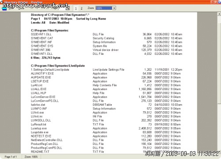Click the 'Zoom: 100%' status bar entry
Image resolution: width=221 pixels, height=159 pixels.
coord(31,157)
